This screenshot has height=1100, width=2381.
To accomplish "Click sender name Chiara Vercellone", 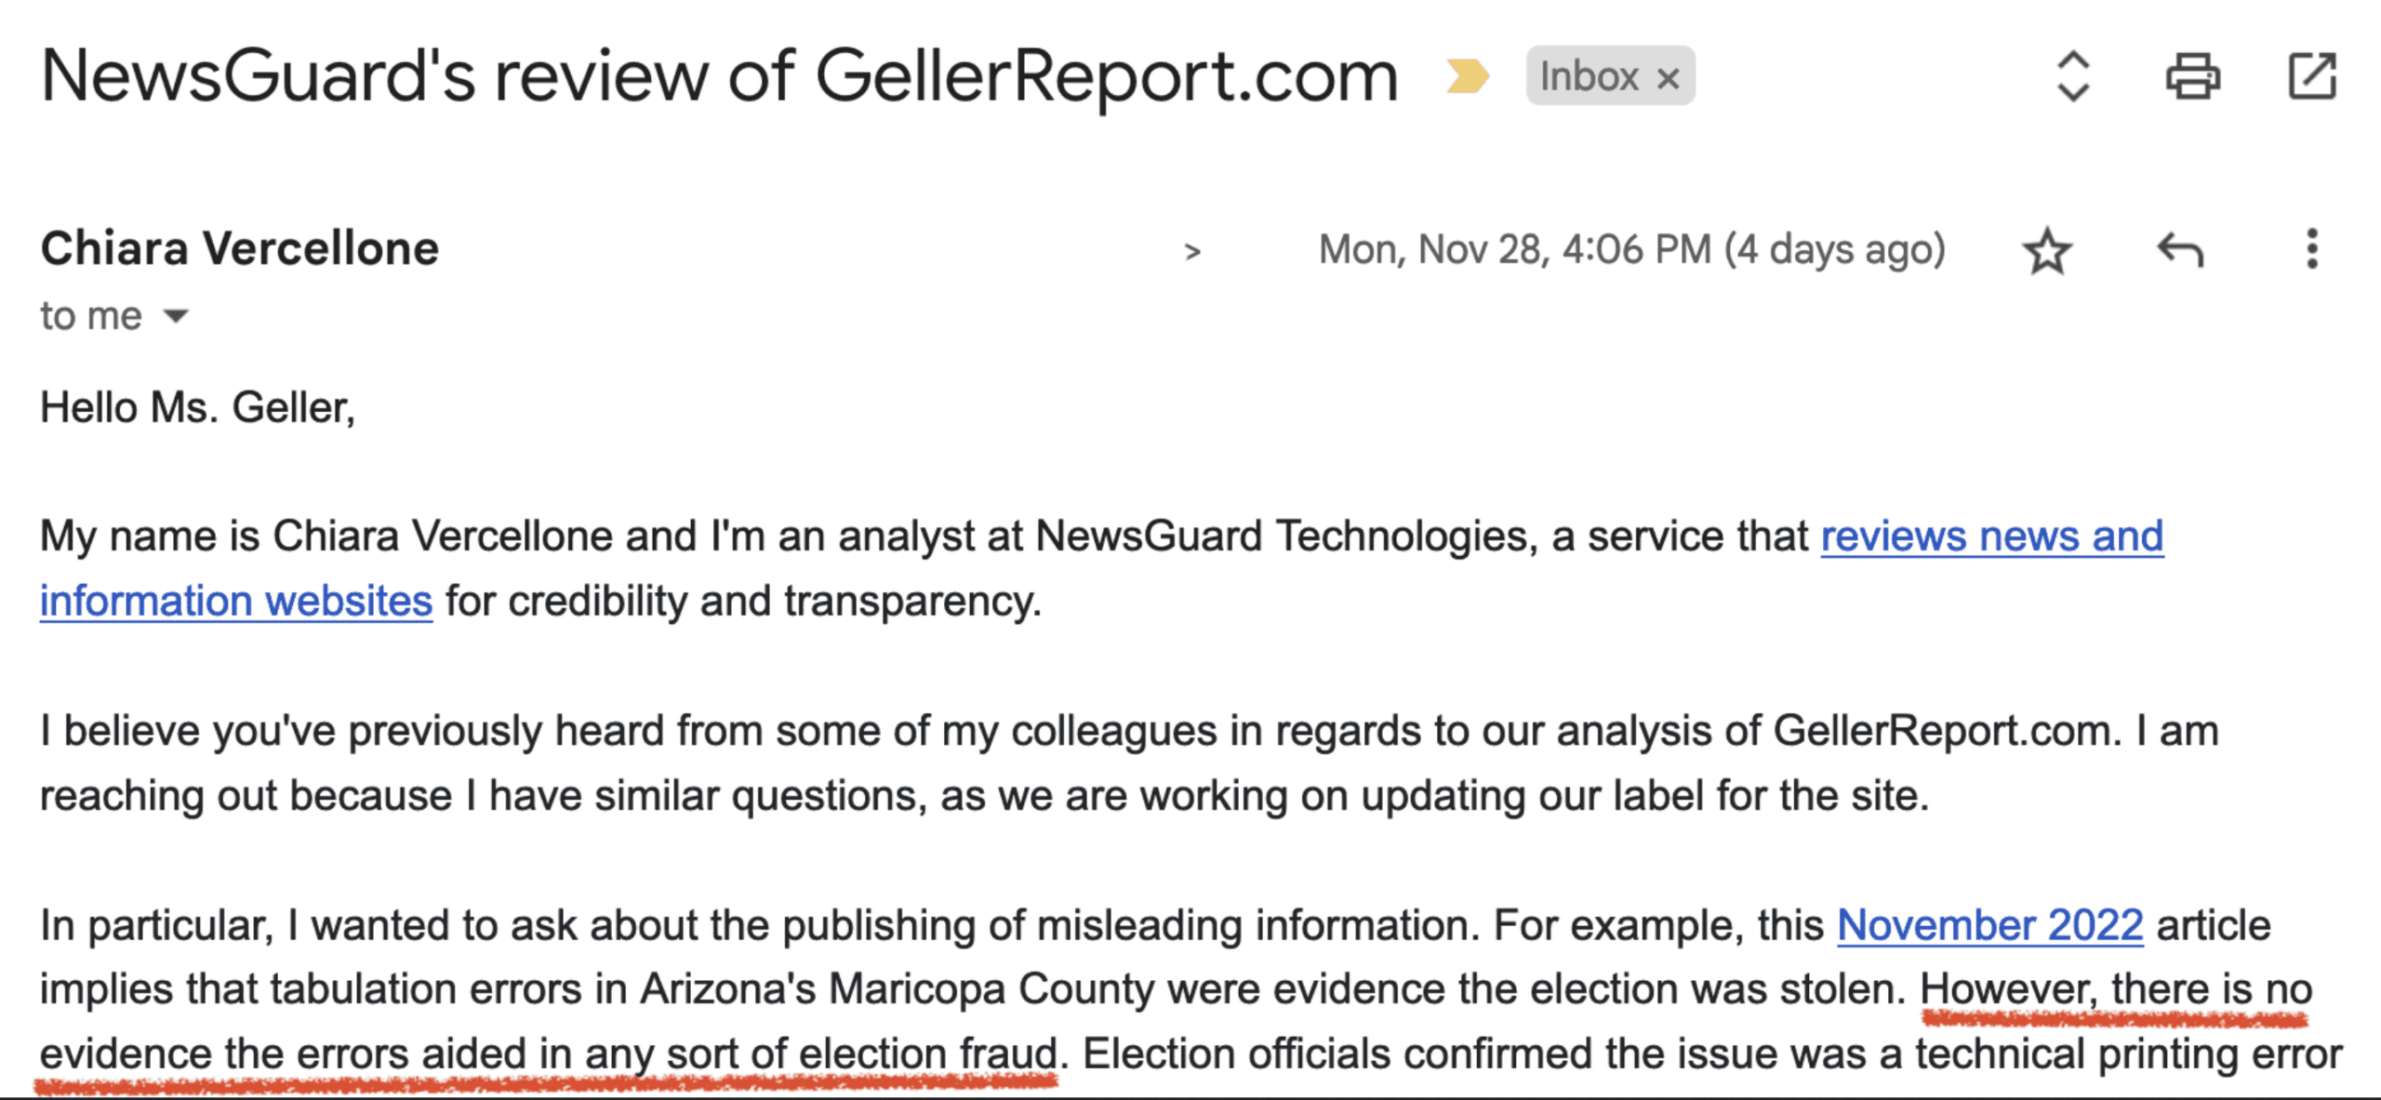I will pos(240,249).
